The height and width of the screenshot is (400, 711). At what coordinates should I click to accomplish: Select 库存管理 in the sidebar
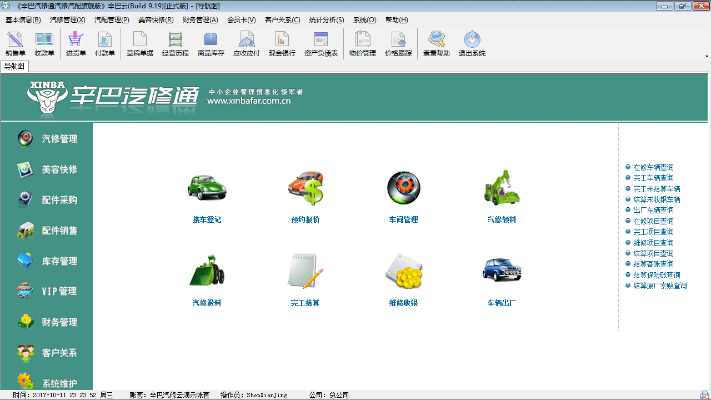(x=47, y=261)
